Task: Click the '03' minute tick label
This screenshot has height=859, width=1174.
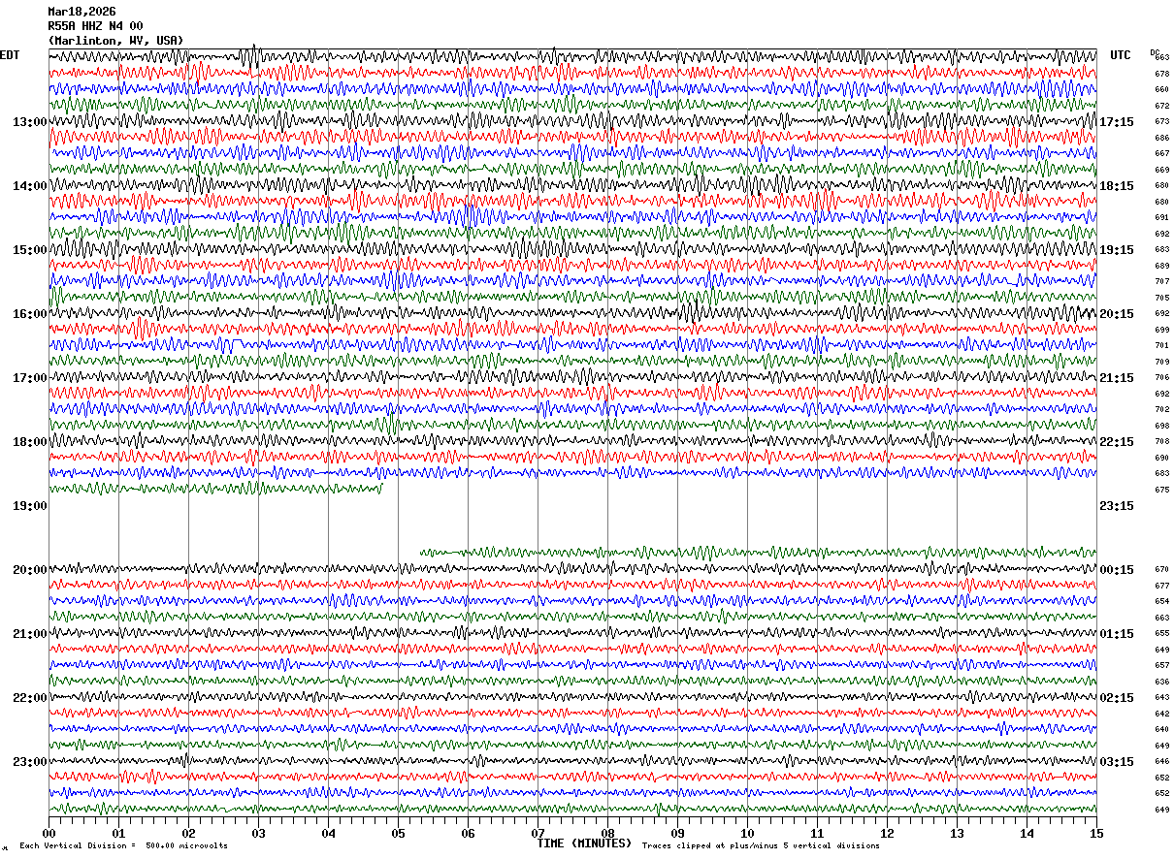Action: pos(258,833)
